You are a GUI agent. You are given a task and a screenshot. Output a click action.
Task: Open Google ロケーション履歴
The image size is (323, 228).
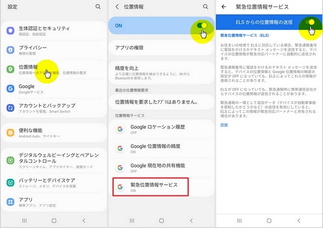point(161,129)
